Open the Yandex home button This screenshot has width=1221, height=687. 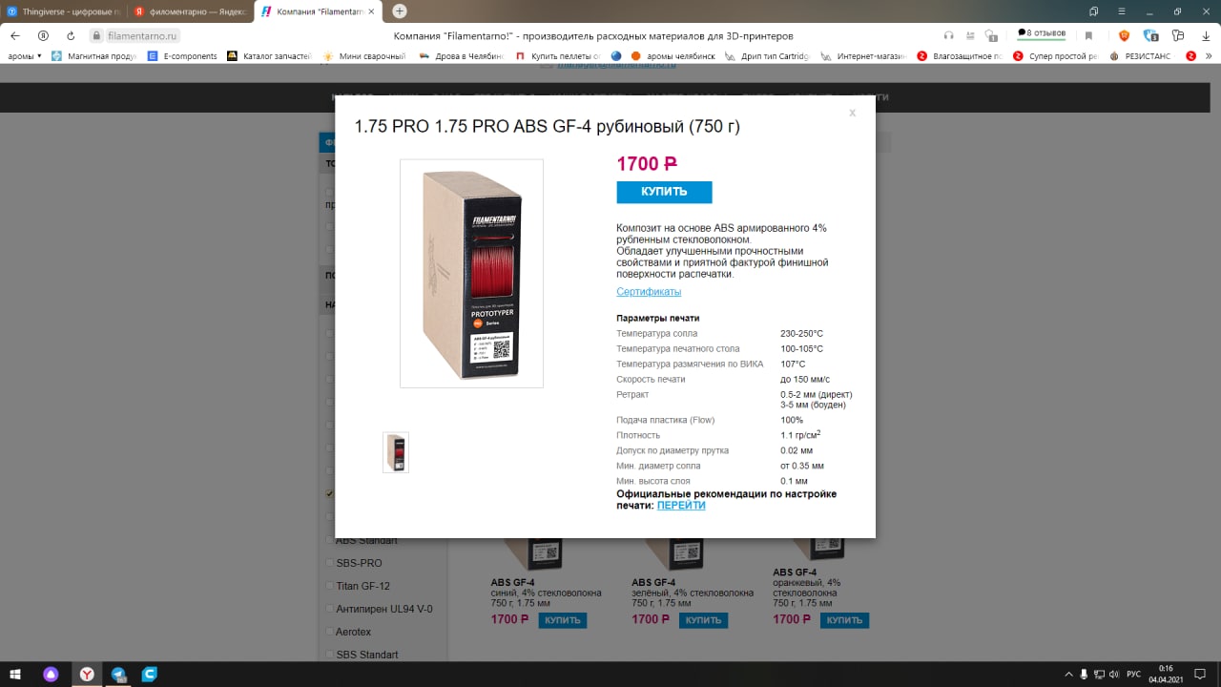(43, 35)
